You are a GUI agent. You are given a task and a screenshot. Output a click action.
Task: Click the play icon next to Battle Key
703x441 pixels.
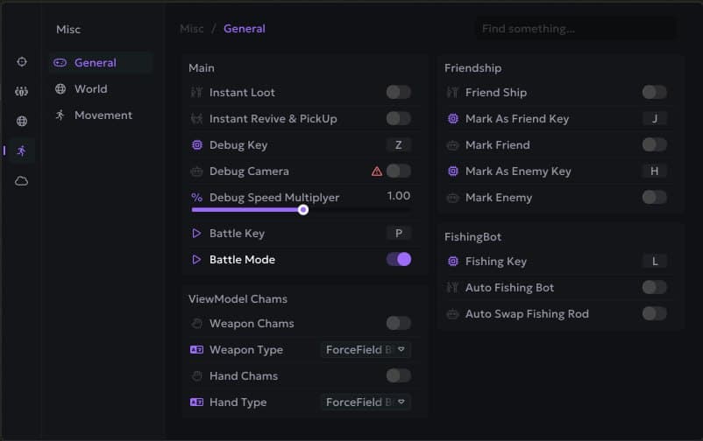point(196,234)
